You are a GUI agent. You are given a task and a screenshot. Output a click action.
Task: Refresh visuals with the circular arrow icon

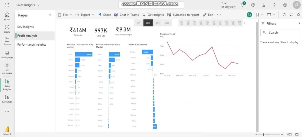284,15
